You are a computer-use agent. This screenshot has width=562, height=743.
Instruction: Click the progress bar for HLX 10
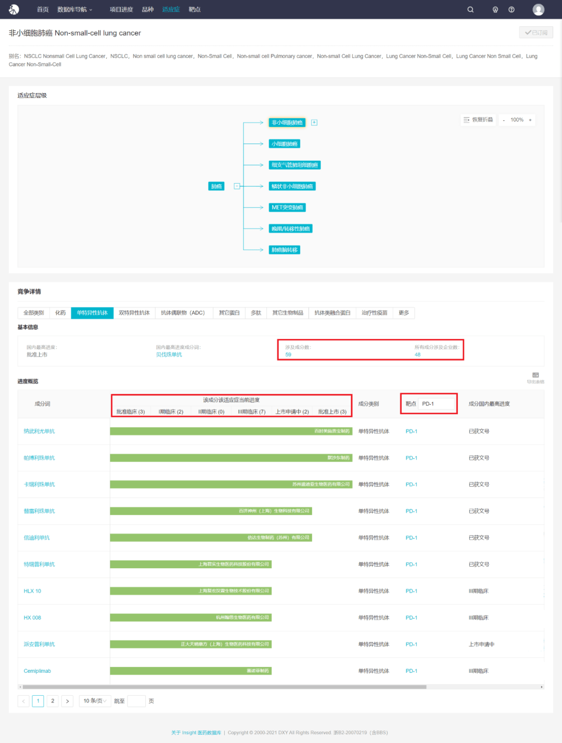190,591
